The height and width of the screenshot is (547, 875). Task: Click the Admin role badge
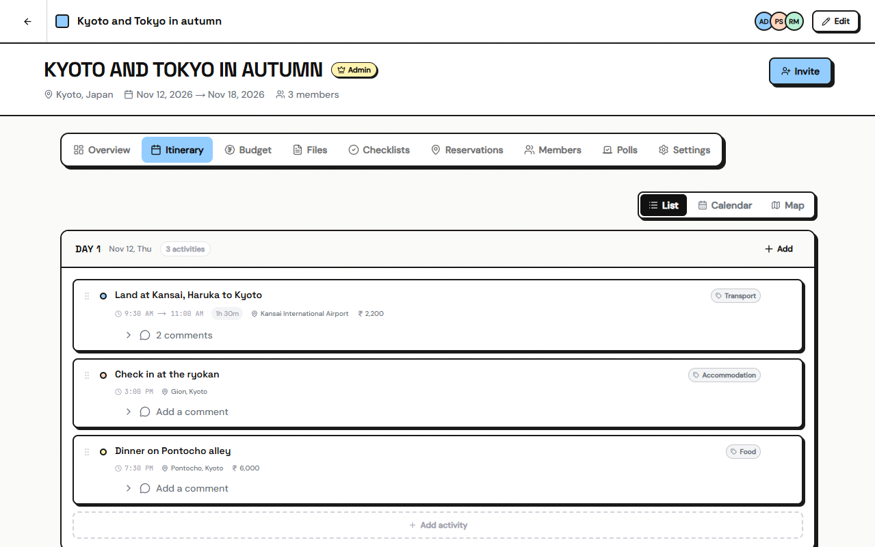click(354, 70)
